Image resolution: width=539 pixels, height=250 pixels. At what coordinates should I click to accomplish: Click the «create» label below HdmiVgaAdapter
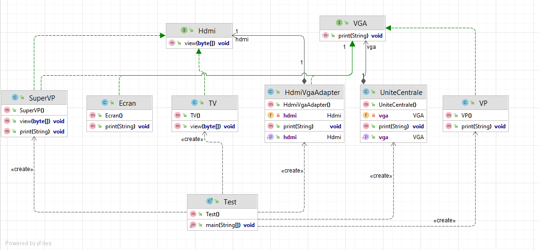pos(292,171)
